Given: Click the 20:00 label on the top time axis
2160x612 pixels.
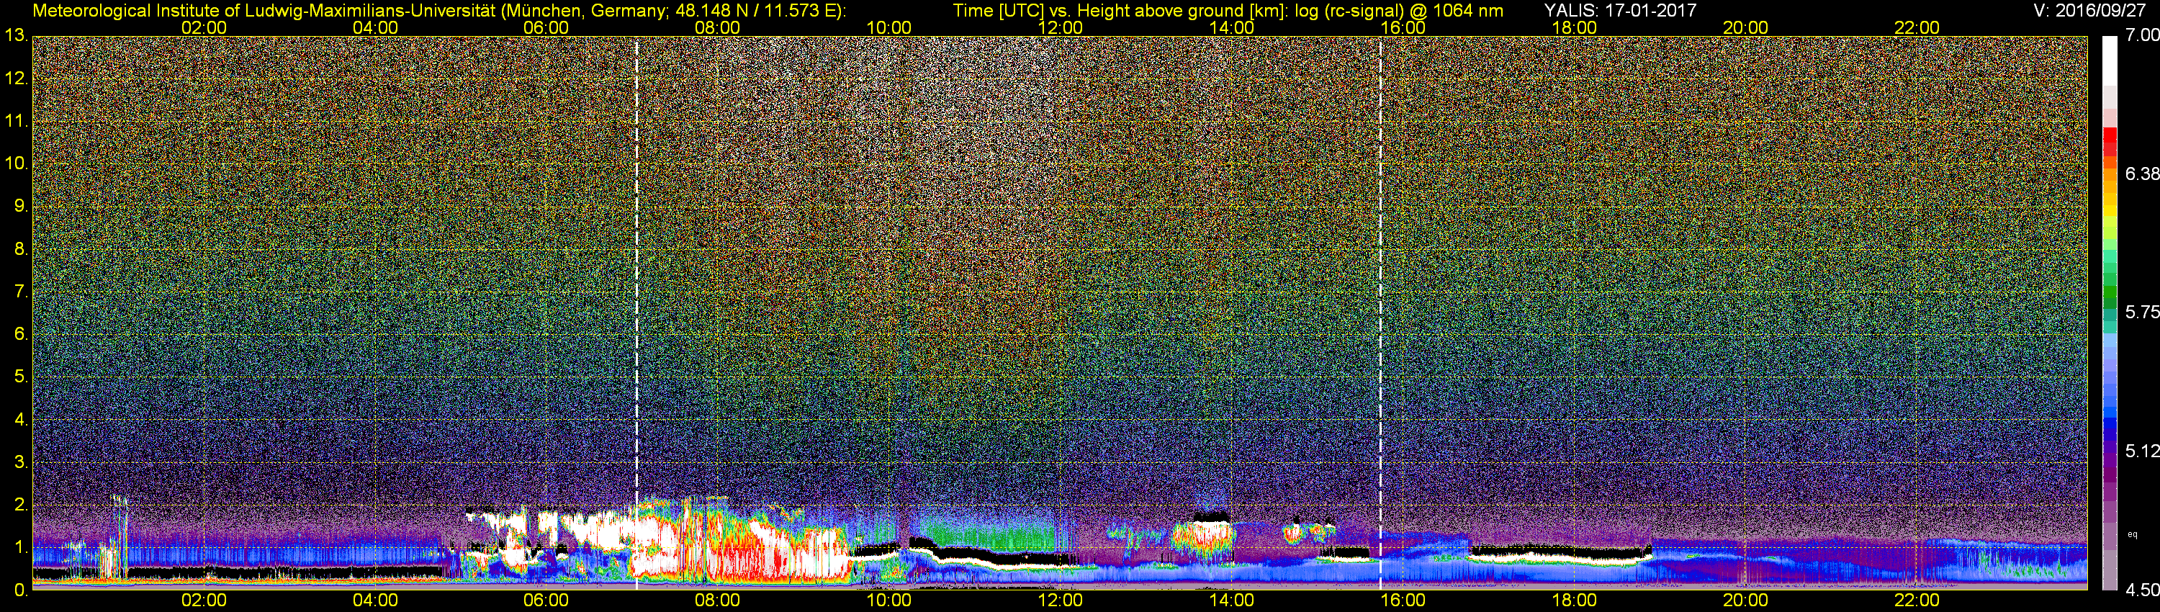Looking at the screenshot, I should tap(1746, 27).
